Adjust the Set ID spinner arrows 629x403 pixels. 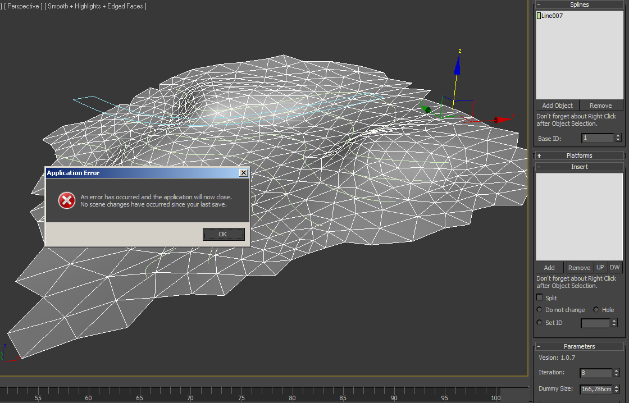pos(614,323)
